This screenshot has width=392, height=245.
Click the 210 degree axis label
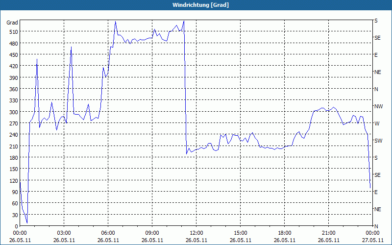tap(14, 146)
